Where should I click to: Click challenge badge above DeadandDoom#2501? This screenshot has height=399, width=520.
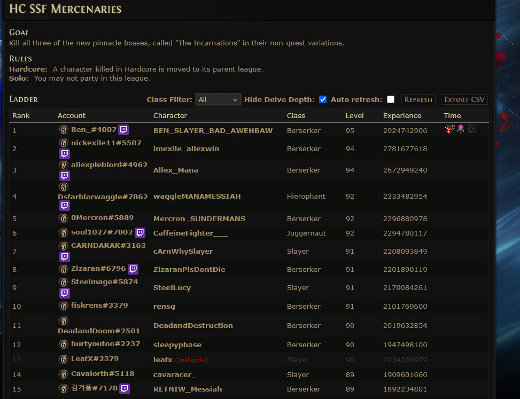pyautogui.click(x=64, y=321)
